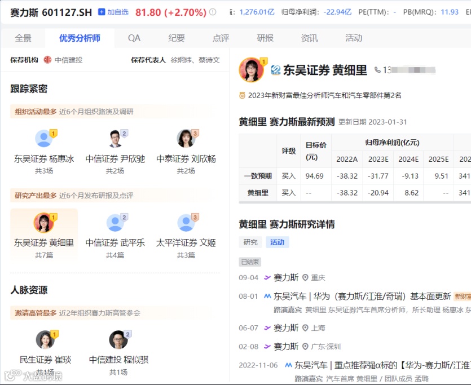The image size is (471, 385).
Task: Click PB(MRQ) value 11.93
Action: [450, 12]
